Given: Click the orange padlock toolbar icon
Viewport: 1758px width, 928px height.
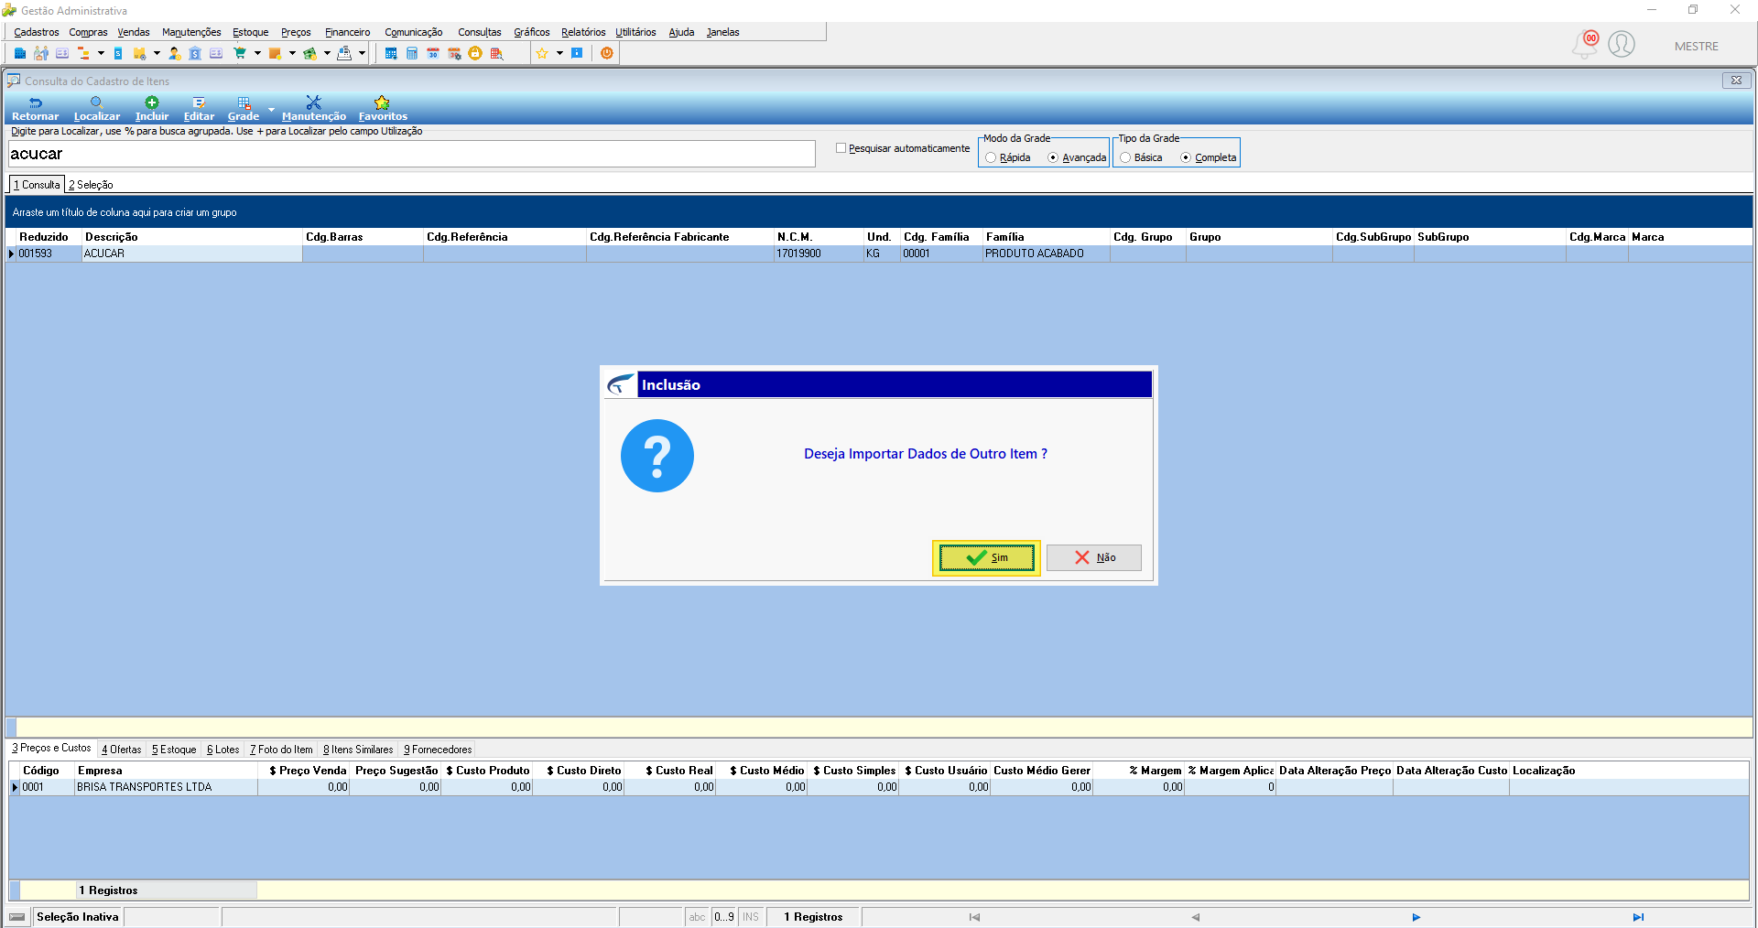Looking at the screenshot, I should 475,53.
